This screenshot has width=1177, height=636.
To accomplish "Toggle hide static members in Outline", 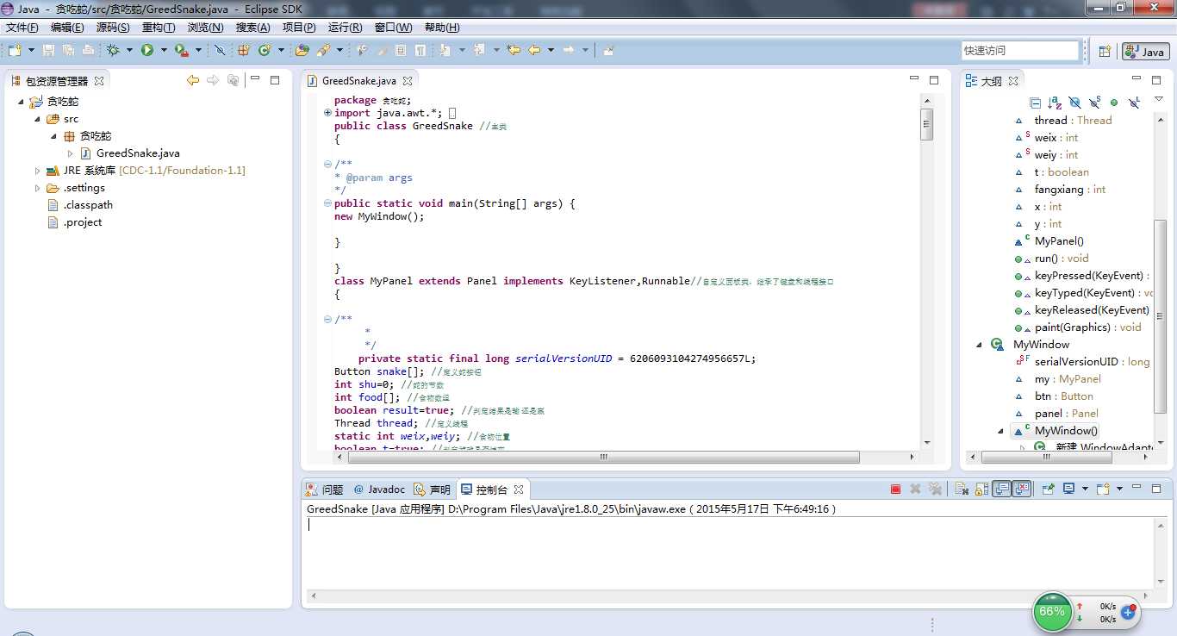I will pyautogui.click(x=1094, y=103).
